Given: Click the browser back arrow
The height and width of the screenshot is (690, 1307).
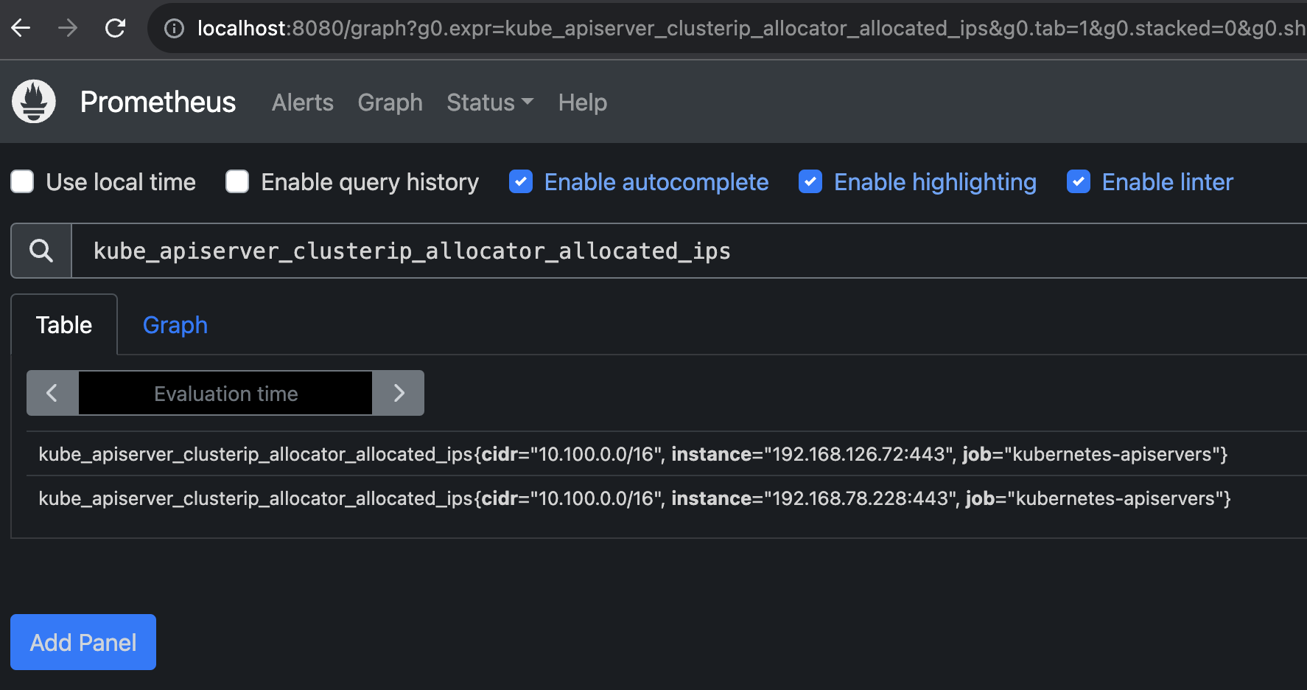Looking at the screenshot, I should (21, 28).
